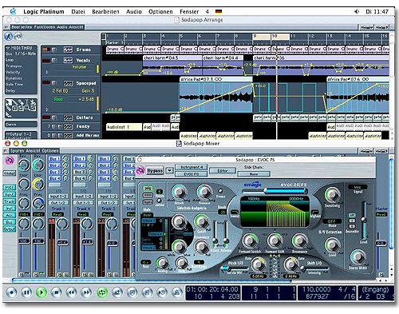399x314 pixels.
Task: Click the Funky track instrument icon
Action: coord(68,127)
